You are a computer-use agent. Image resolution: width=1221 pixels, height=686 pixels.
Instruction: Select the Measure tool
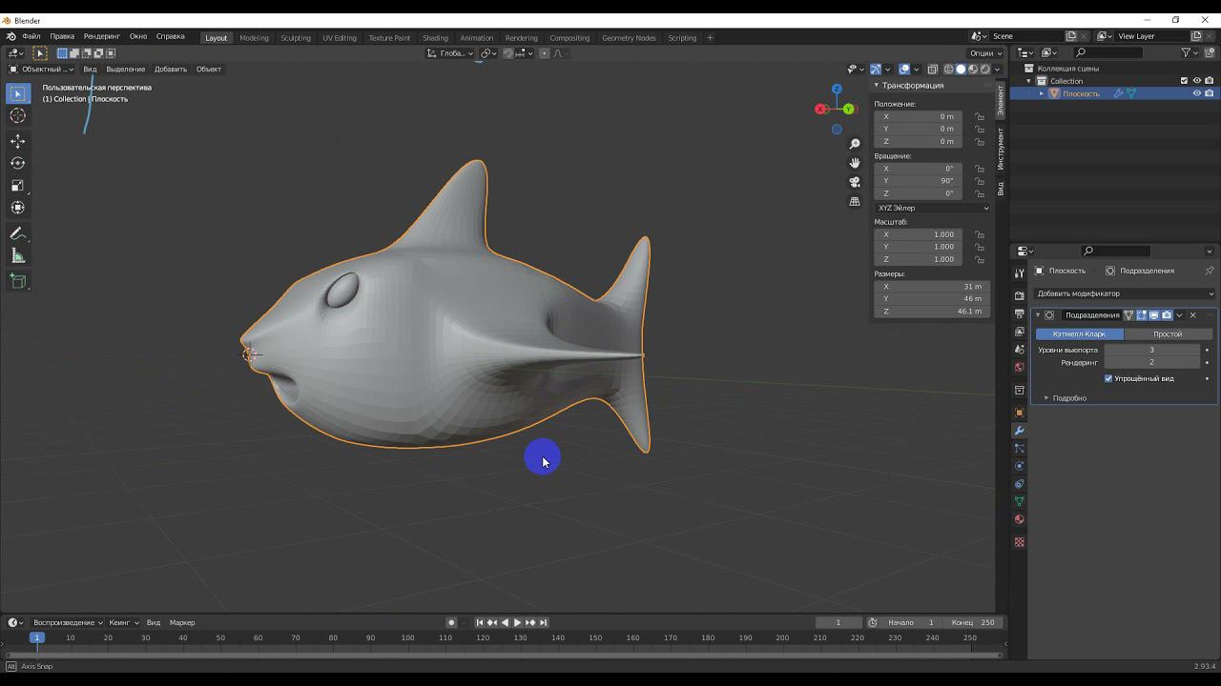(x=17, y=256)
